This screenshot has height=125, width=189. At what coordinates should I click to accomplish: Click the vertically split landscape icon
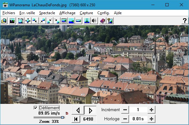[x=87, y=21]
